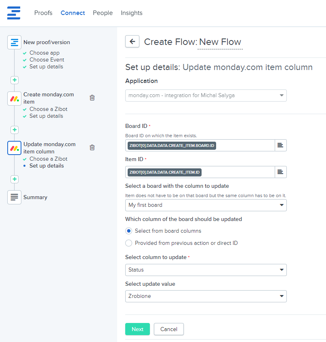Viewport: 326px width, 342px height.
Task: Add step after Create monday.com item
Action: pos(15,130)
